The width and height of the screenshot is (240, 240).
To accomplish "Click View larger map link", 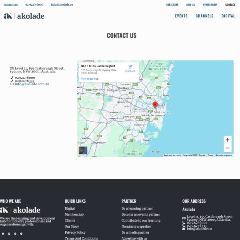I will [x=90, y=79].
